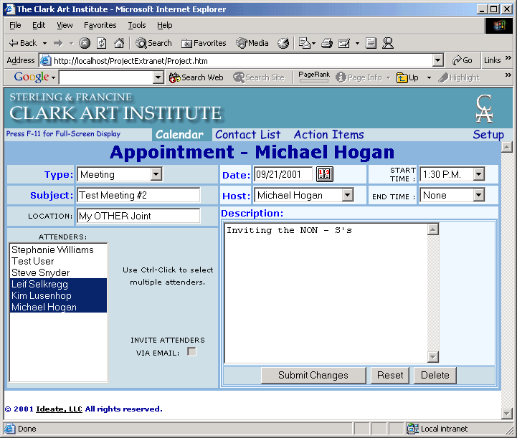Select Test User in attenders list
The height and width of the screenshot is (438, 517).
pyautogui.click(x=58, y=262)
